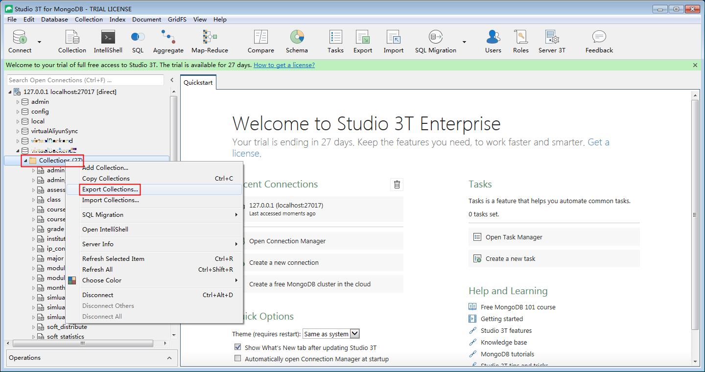Launch IntelliShell from the toolbar
This screenshot has width=705, height=372.
pyautogui.click(x=108, y=37)
